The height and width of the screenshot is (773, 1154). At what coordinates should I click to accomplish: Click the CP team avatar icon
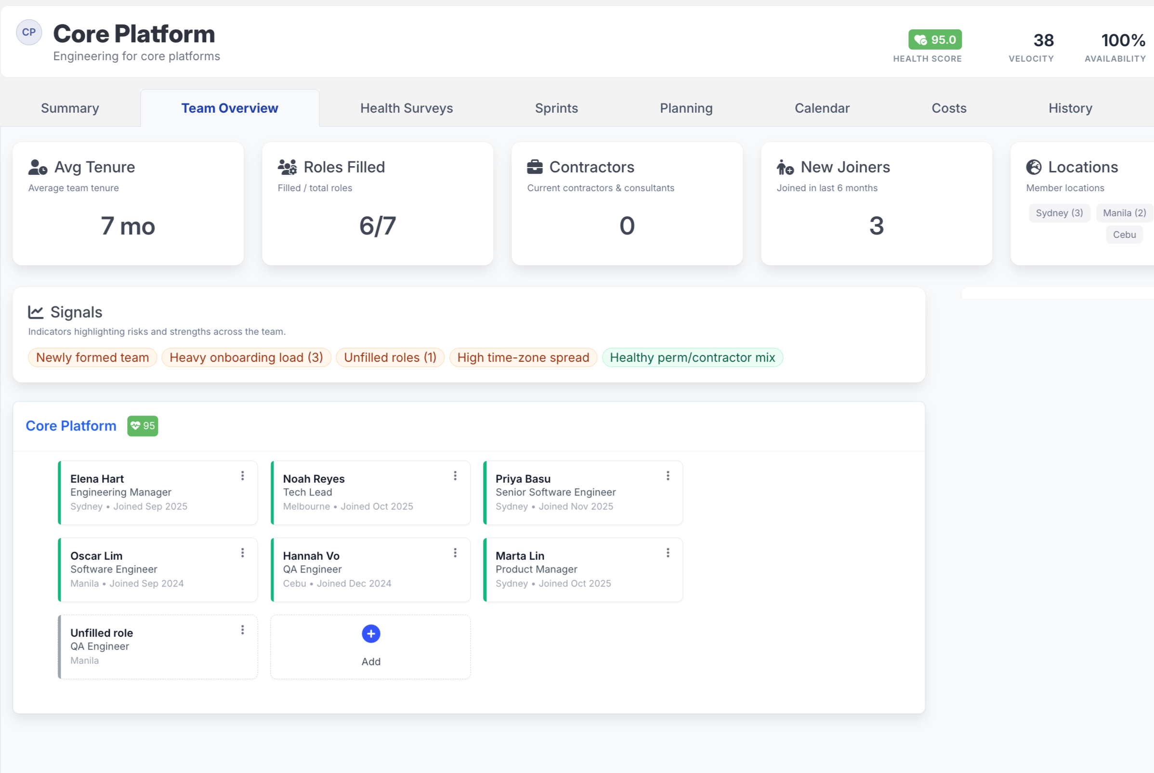pos(28,33)
